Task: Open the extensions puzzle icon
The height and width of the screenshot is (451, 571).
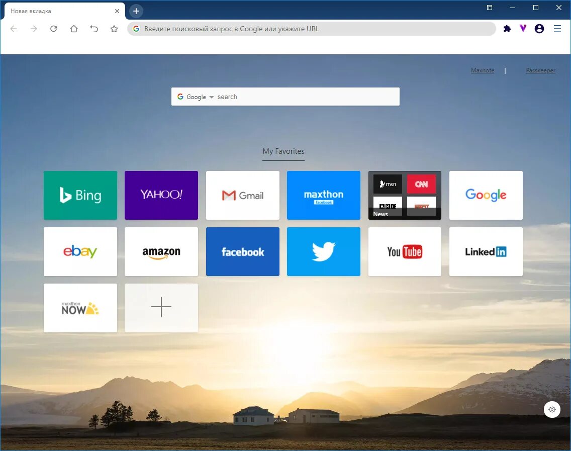Action: pyautogui.click(x=507, y=29)
